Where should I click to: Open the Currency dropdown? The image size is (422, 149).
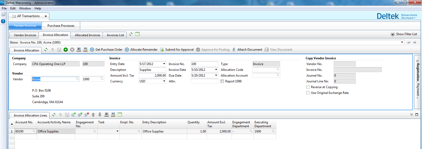[x=164, y=81]
